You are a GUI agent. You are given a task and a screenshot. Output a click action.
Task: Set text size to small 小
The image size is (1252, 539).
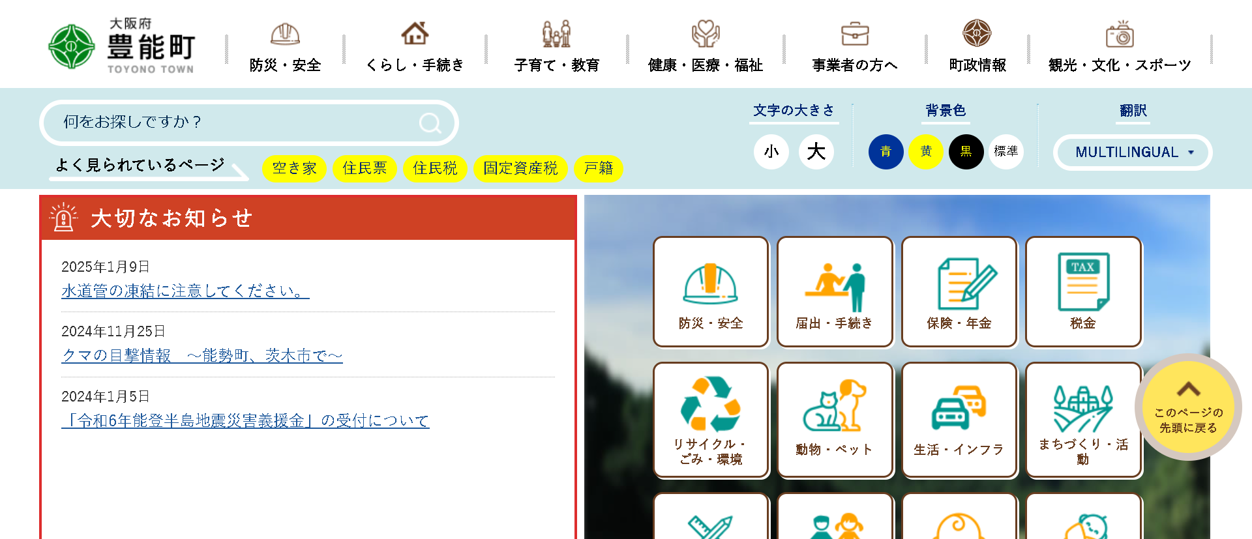[771, 152]
